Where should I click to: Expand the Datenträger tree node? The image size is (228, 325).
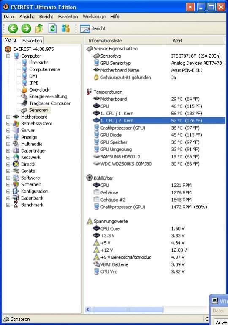coord(8,151)
